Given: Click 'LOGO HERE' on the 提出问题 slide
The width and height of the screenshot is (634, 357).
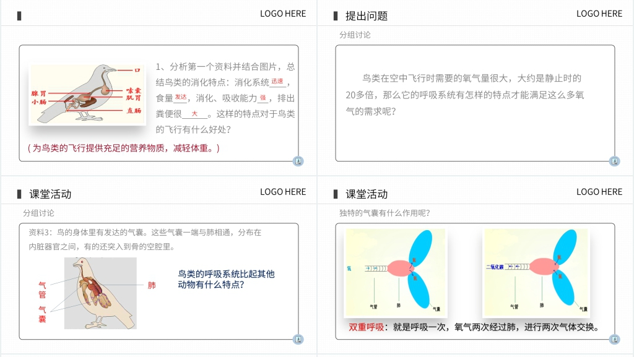Looking at the screenshot, I should (599, 14).
